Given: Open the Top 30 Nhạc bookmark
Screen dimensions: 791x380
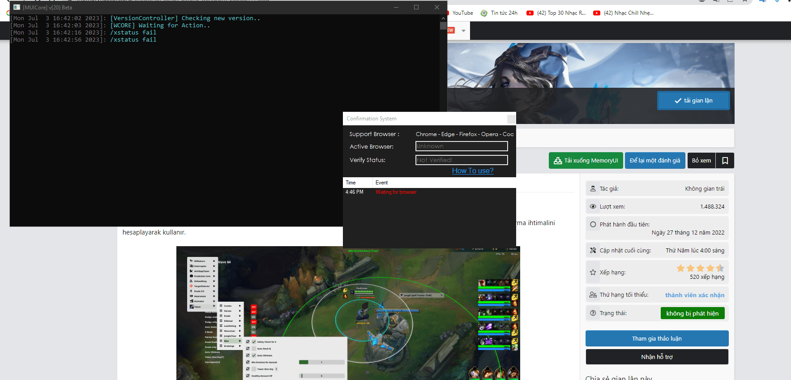Looking at the screenshot, I should pos(556,13).
